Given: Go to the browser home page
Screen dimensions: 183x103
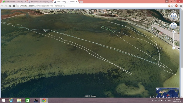Looking at the screenshot, I should click(x=14, y=5).
